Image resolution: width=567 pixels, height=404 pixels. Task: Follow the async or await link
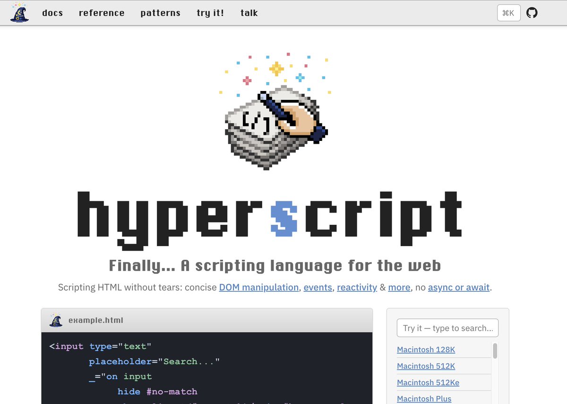coord(459,287)
